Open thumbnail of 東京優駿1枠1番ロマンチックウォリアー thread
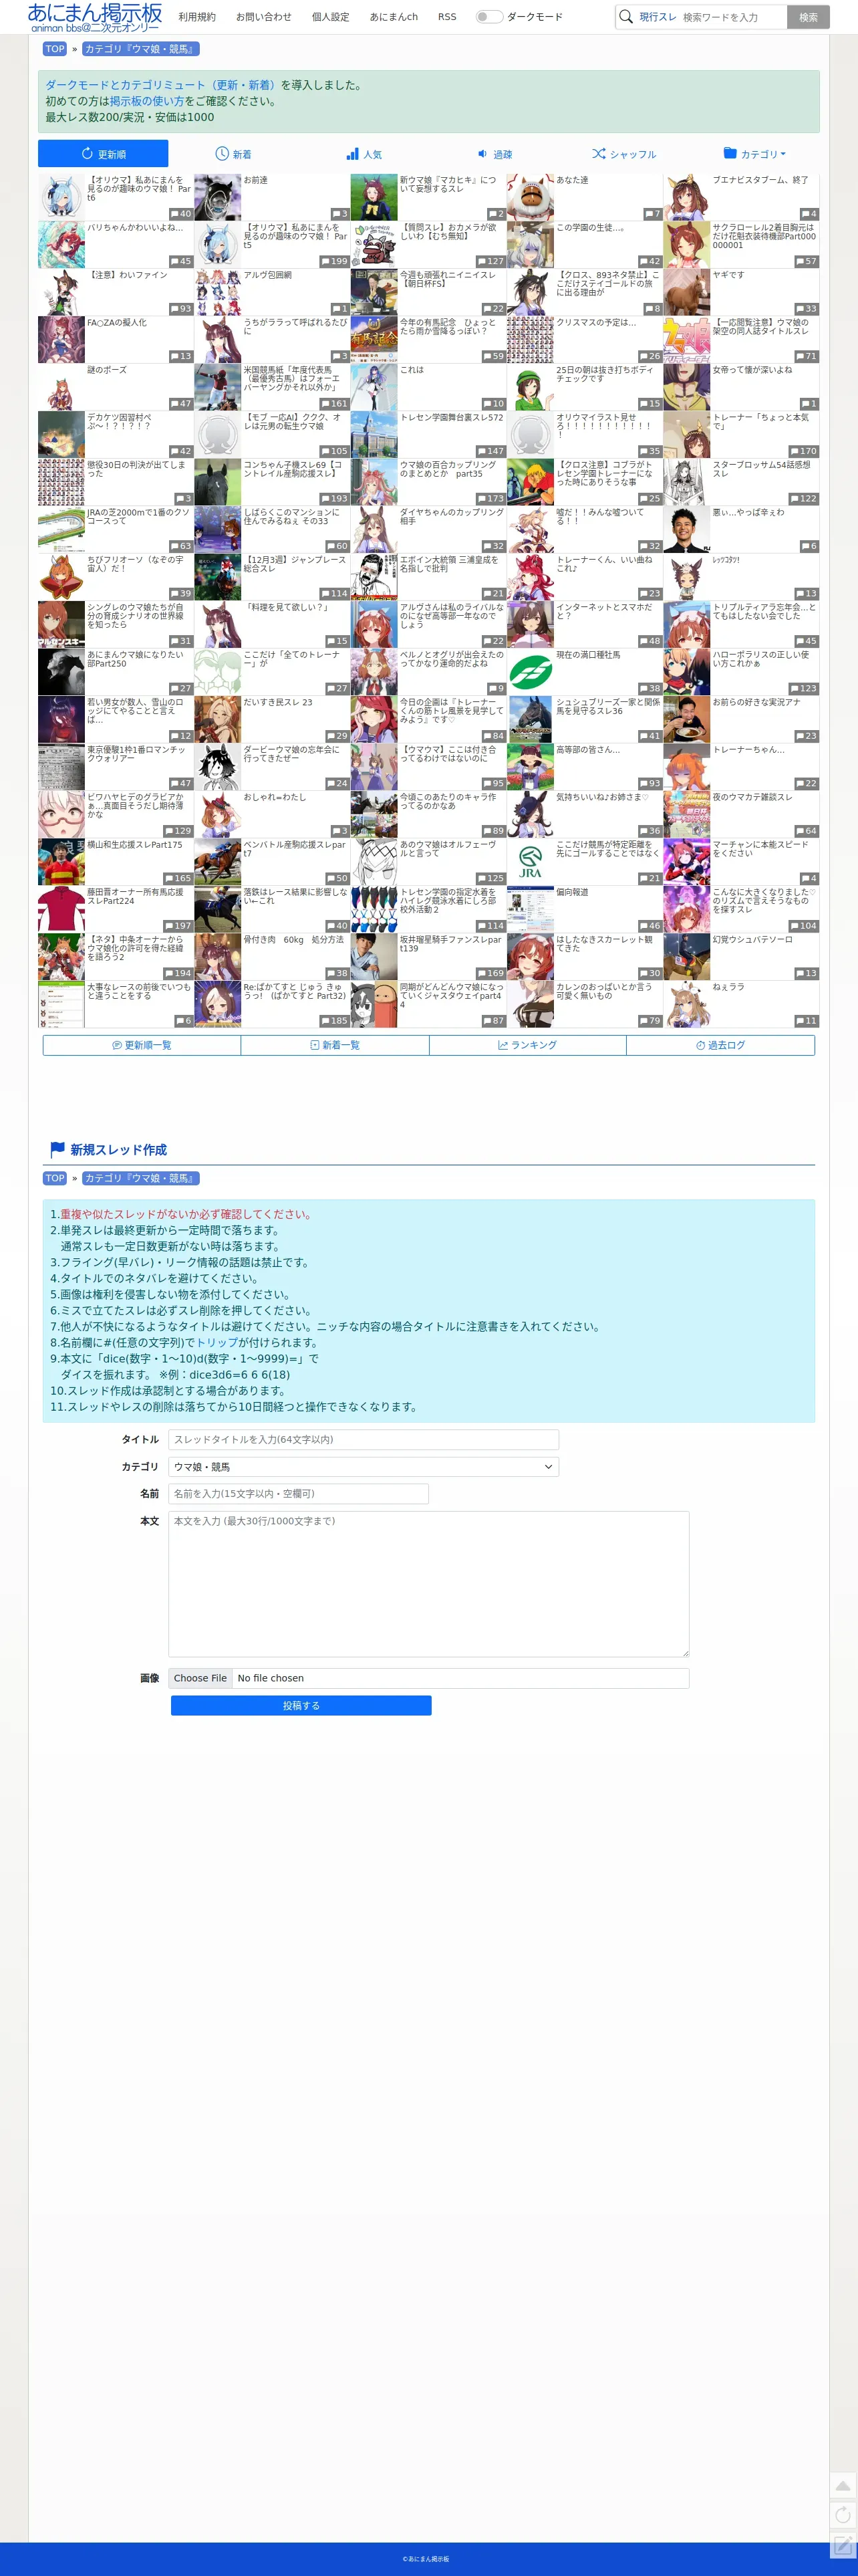 click(61, 766)
